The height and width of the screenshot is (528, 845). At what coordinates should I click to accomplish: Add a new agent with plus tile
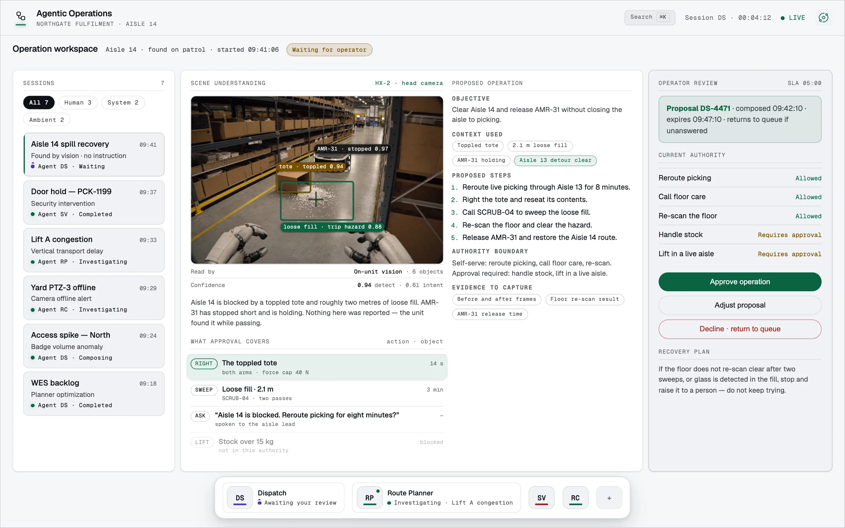(x=609, y=498)
